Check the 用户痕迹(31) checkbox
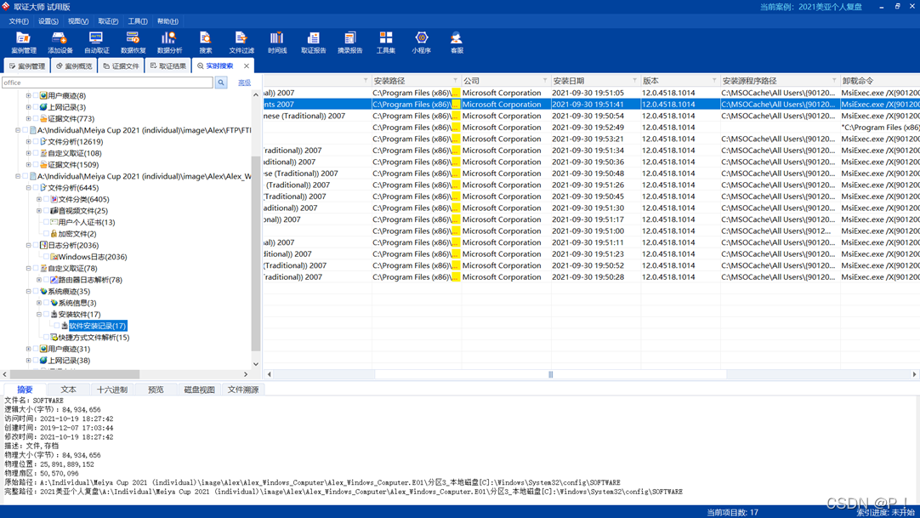Image resolution: width=920 pixels, height=518 pixels. (x=36, y=349)
